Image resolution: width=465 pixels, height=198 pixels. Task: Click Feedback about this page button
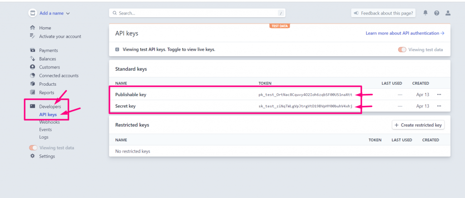[x=383, y=13]
